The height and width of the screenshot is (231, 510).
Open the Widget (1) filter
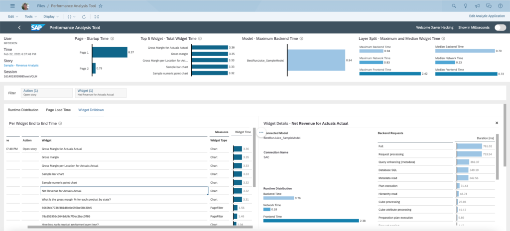click(101, 93)
